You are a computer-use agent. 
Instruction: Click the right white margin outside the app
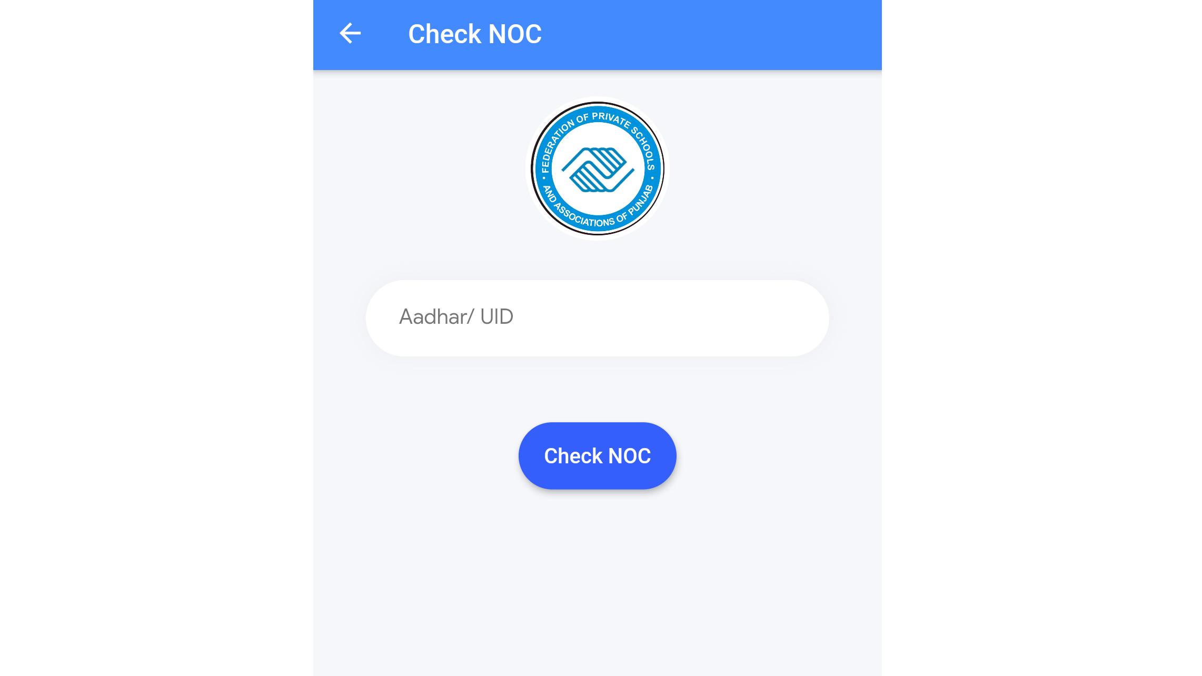pos(1042,338)
